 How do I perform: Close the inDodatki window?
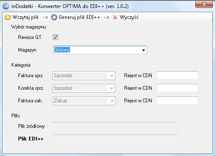[204, 5]
